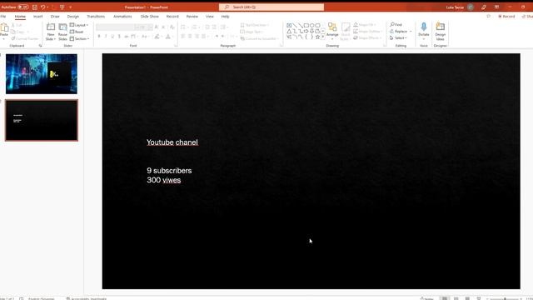Open the Section dropdown
Screen dimensions: 533x300
(79, 39)
